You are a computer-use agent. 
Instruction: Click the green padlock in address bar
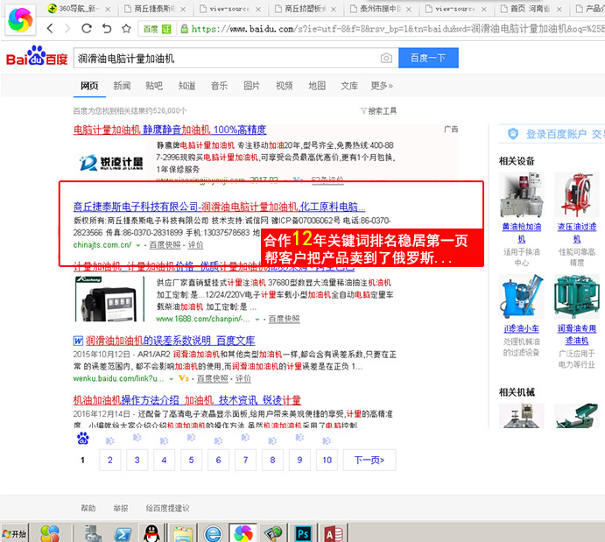coord(185,29)
